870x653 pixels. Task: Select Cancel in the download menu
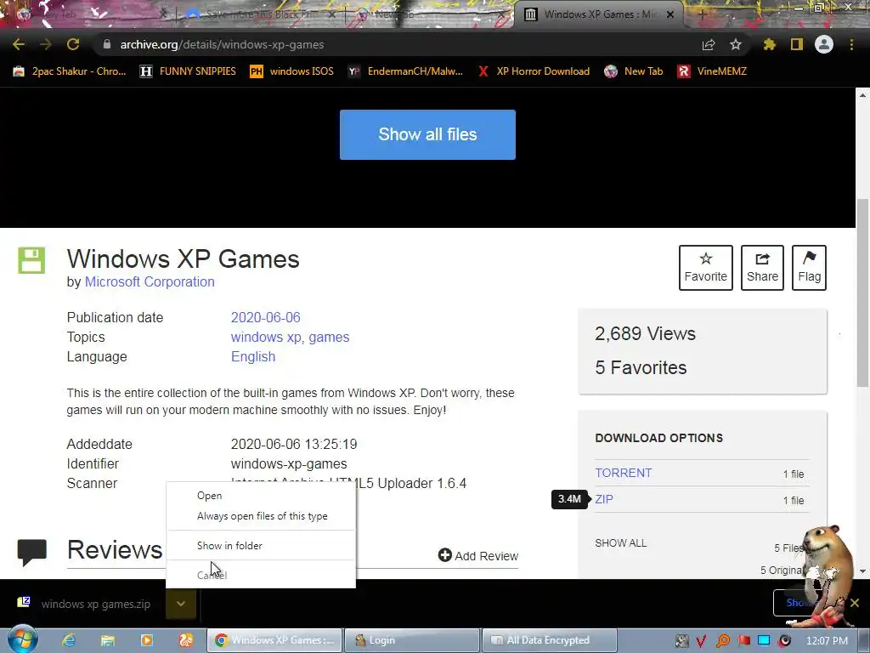[x=261, y=576]
